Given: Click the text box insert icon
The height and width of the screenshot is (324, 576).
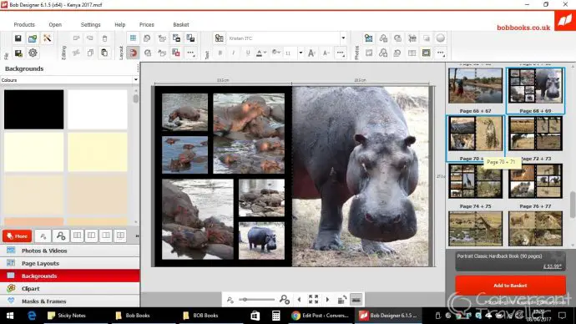Looking at the screenshot, I should (x=219, y=38).
